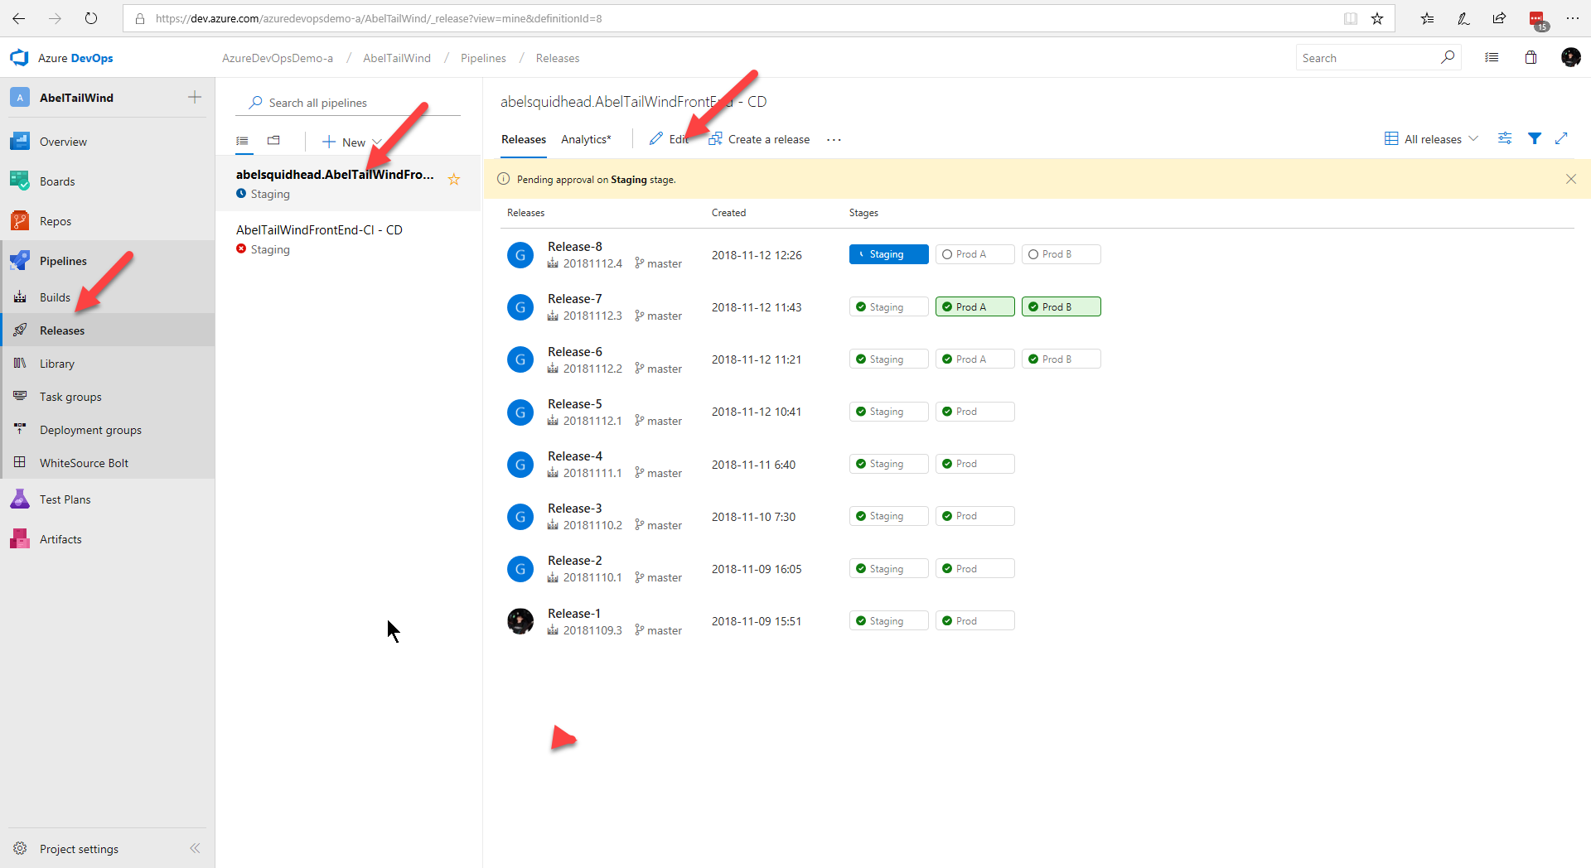Viewport: 1591px width, 868px height.
Task: Open Deployment groups page
Action: click(90, 430)
